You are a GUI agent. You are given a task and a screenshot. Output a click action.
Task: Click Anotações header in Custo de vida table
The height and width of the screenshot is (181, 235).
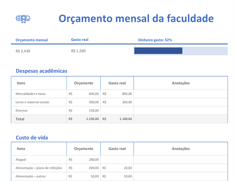181,149
